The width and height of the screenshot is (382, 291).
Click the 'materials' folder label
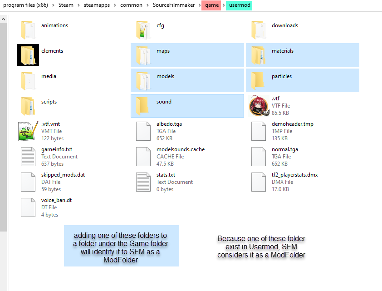283,51
